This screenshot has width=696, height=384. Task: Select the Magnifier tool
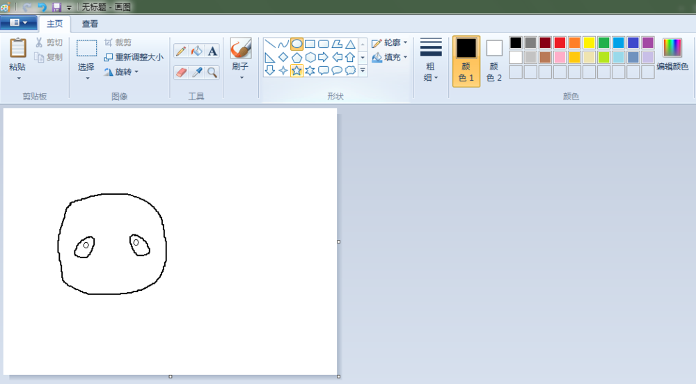tap(212, 72)
